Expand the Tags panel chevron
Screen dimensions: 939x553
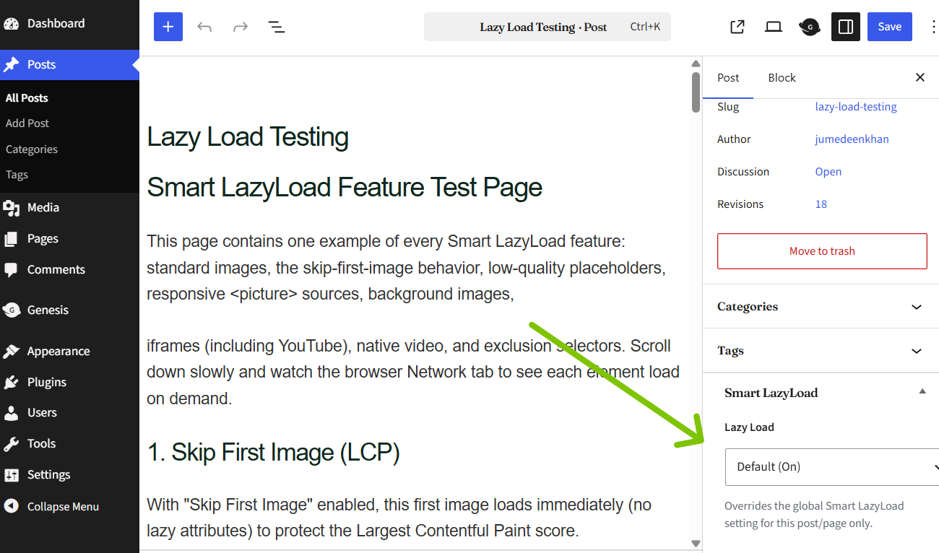(x=917, y=351)
